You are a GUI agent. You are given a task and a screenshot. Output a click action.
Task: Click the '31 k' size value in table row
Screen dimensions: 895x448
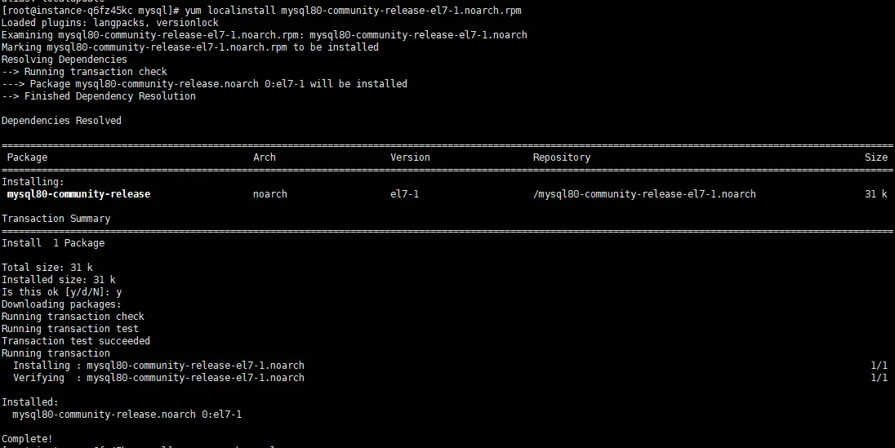click(876, 194)
